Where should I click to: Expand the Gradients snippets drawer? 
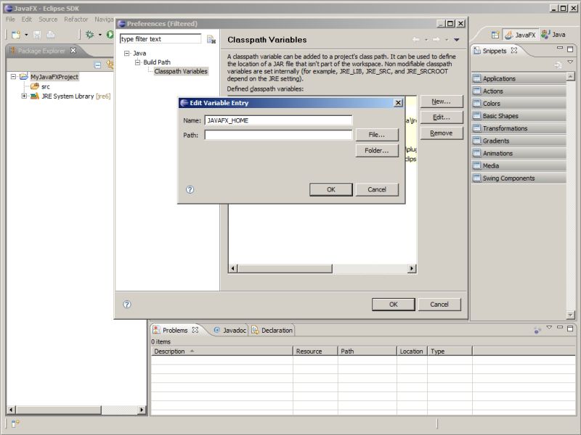tap(519, 141)
